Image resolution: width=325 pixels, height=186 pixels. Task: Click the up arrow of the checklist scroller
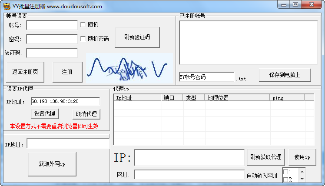pyautogui.click(x=302, y=172)
